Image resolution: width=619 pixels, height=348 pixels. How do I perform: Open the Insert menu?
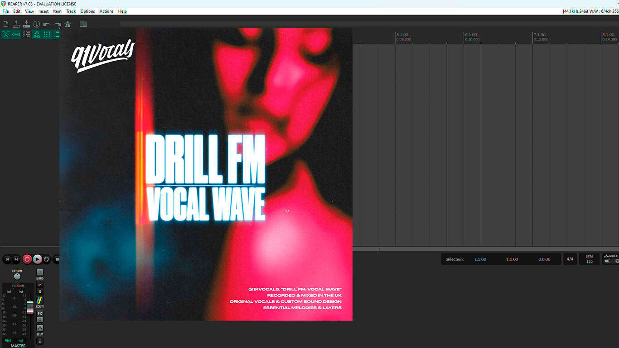(44, 11)
